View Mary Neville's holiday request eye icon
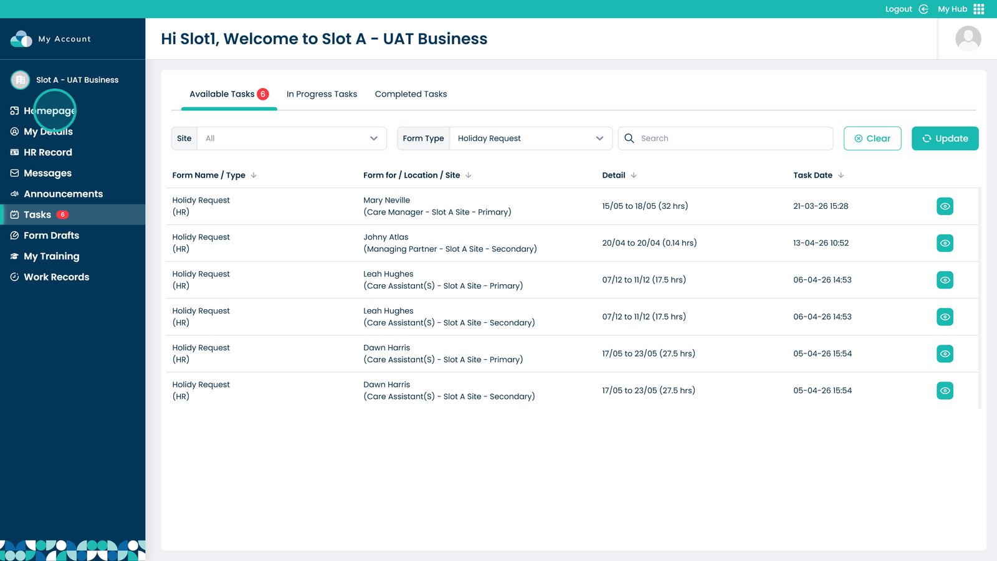Screen dimensions: 997x561 [945, 206]
